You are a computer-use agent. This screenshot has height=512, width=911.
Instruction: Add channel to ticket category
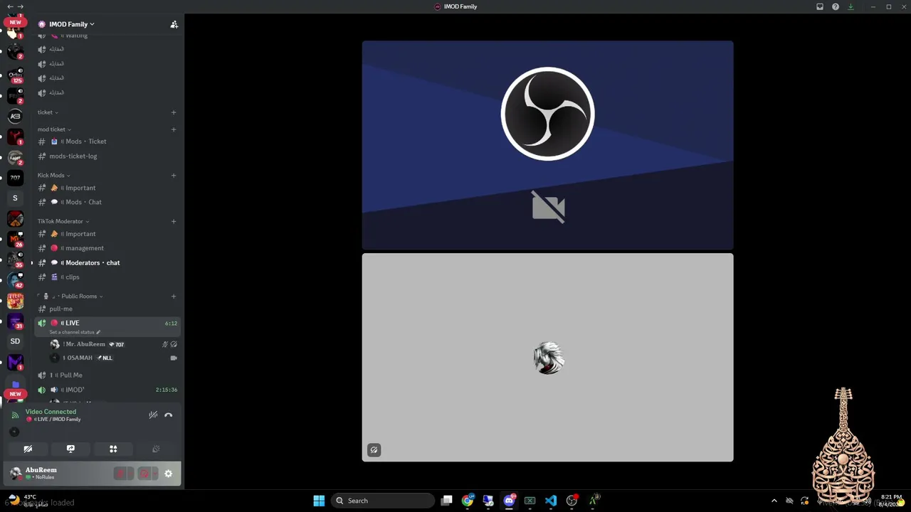pos(173,112)
